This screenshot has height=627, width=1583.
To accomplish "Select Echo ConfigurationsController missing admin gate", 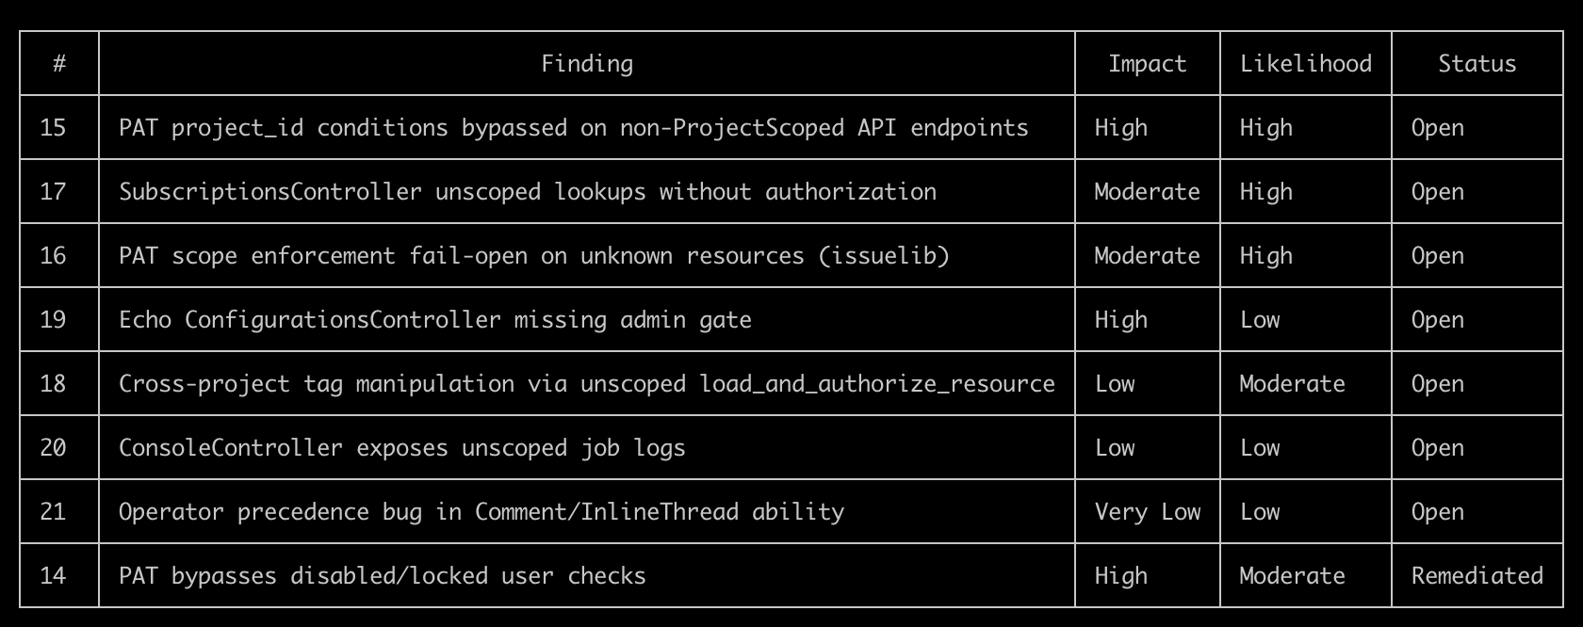I will click(434, 320).
